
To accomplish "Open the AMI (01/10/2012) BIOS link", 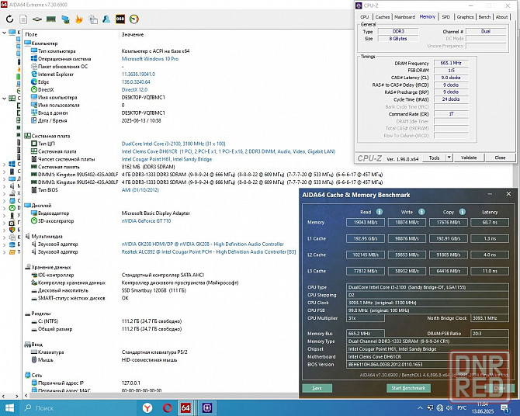I will point(140,189).
